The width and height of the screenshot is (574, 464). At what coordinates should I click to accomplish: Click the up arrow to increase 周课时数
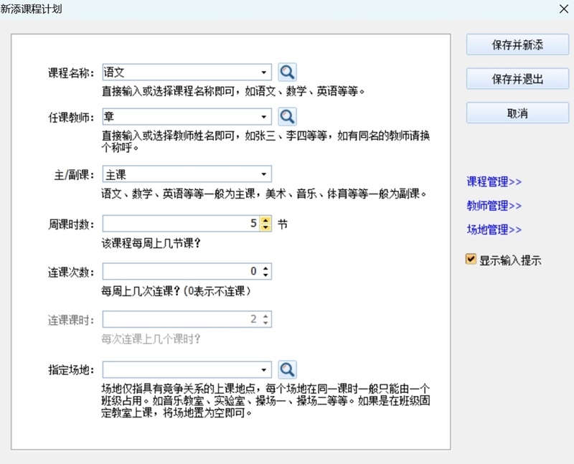click(x=264, y=220)
